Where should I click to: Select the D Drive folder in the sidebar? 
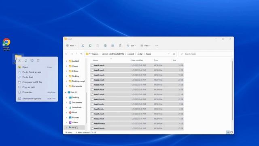pyautogui.click(x=75, y=71)
